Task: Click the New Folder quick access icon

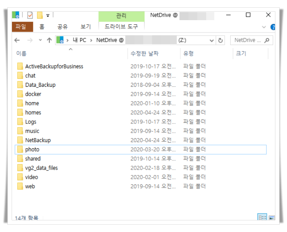Action: [40, 15]
